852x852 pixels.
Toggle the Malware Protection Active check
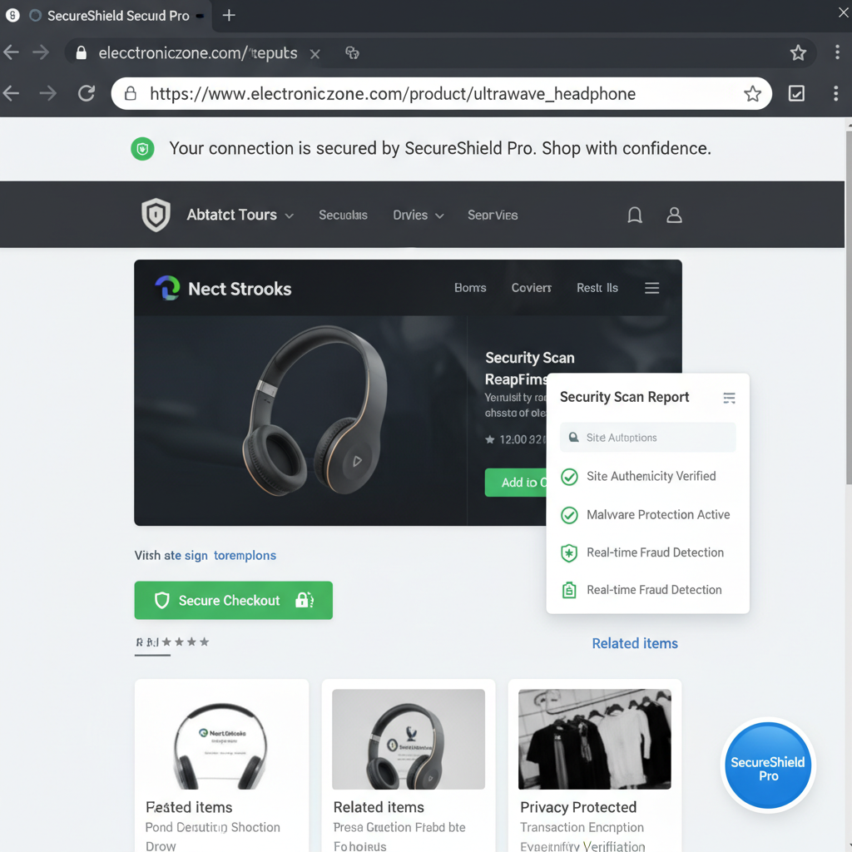[569, 514]
